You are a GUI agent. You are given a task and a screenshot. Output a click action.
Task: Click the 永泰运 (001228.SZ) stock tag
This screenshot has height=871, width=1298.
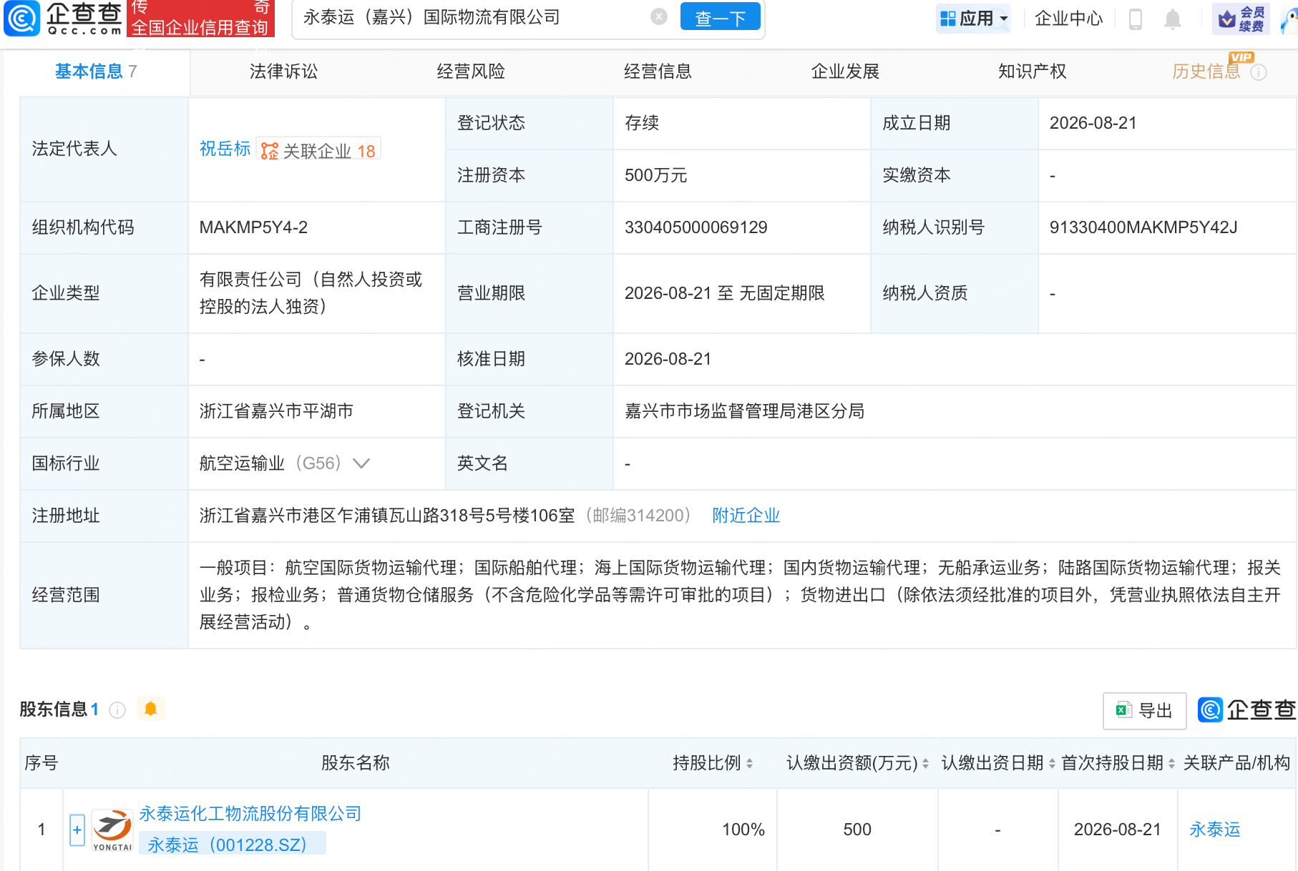coord(232,845)
